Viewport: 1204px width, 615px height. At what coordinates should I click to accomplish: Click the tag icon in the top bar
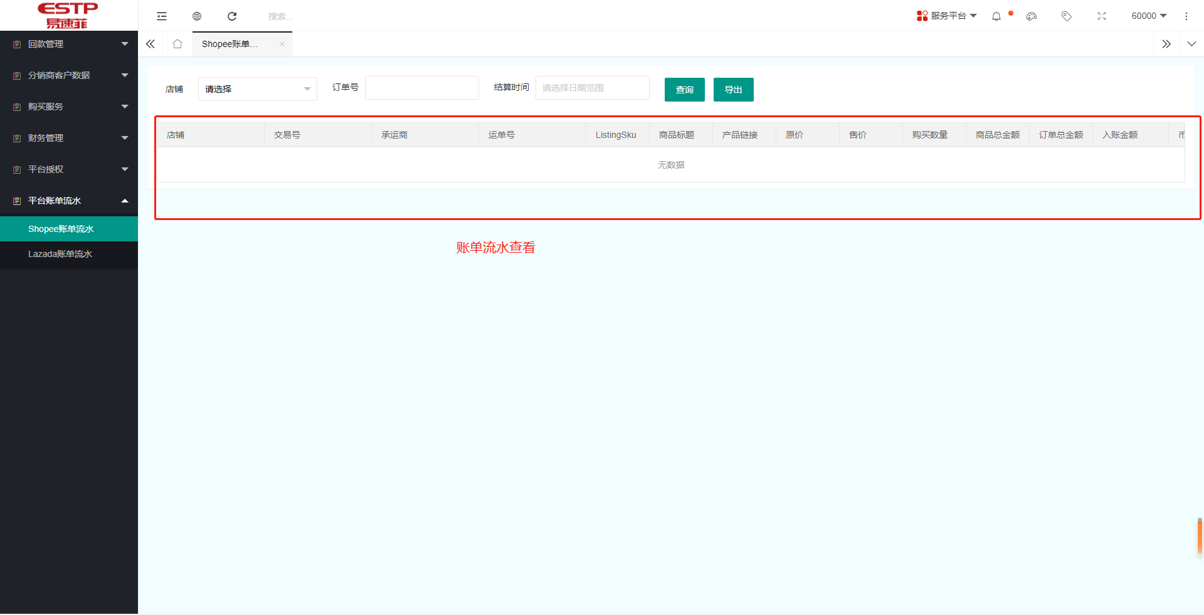[1066, 16]
